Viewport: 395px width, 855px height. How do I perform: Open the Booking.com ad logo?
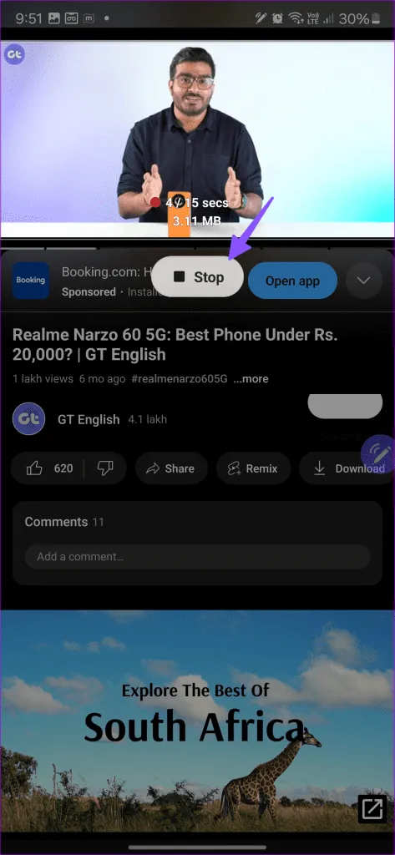click(31, 281)
